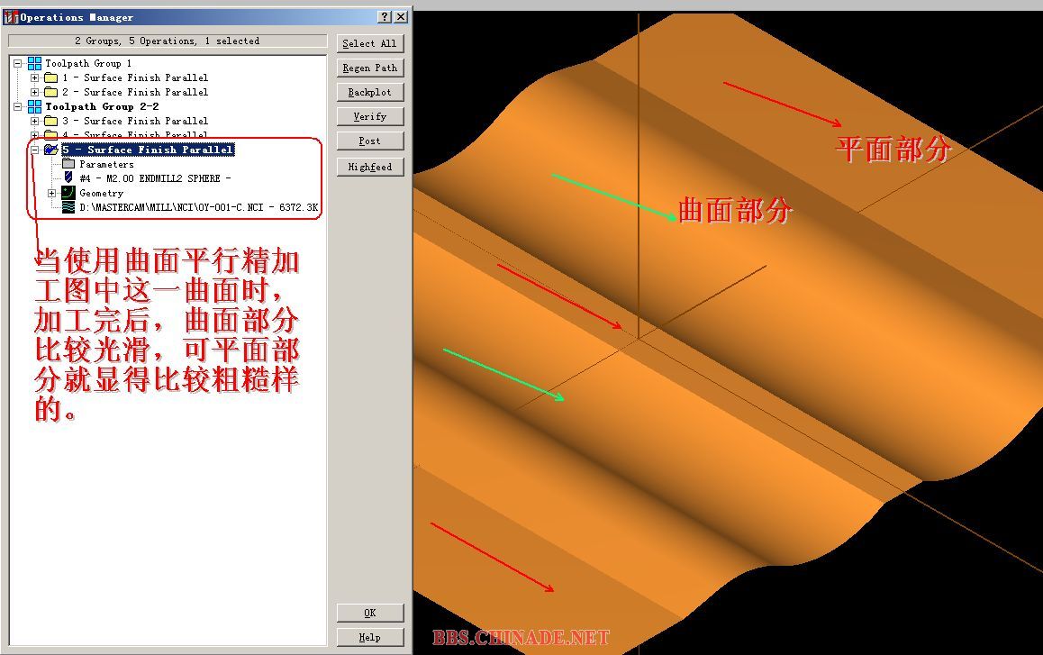Click the Geometry icon in operation 5
This screenshot has width=1043, height=655.
pyautogui.click(x=68, y=193)
